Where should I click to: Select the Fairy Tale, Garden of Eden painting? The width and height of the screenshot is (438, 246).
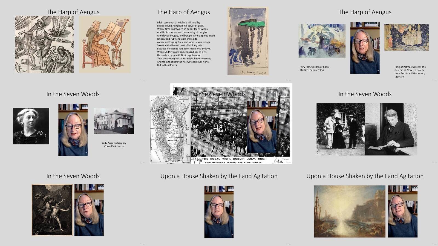pyautogui.click(x=322, y=41)
